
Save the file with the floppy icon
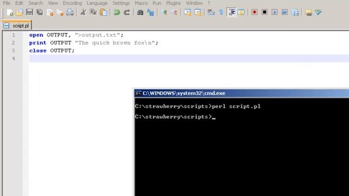tap(29, 12)
